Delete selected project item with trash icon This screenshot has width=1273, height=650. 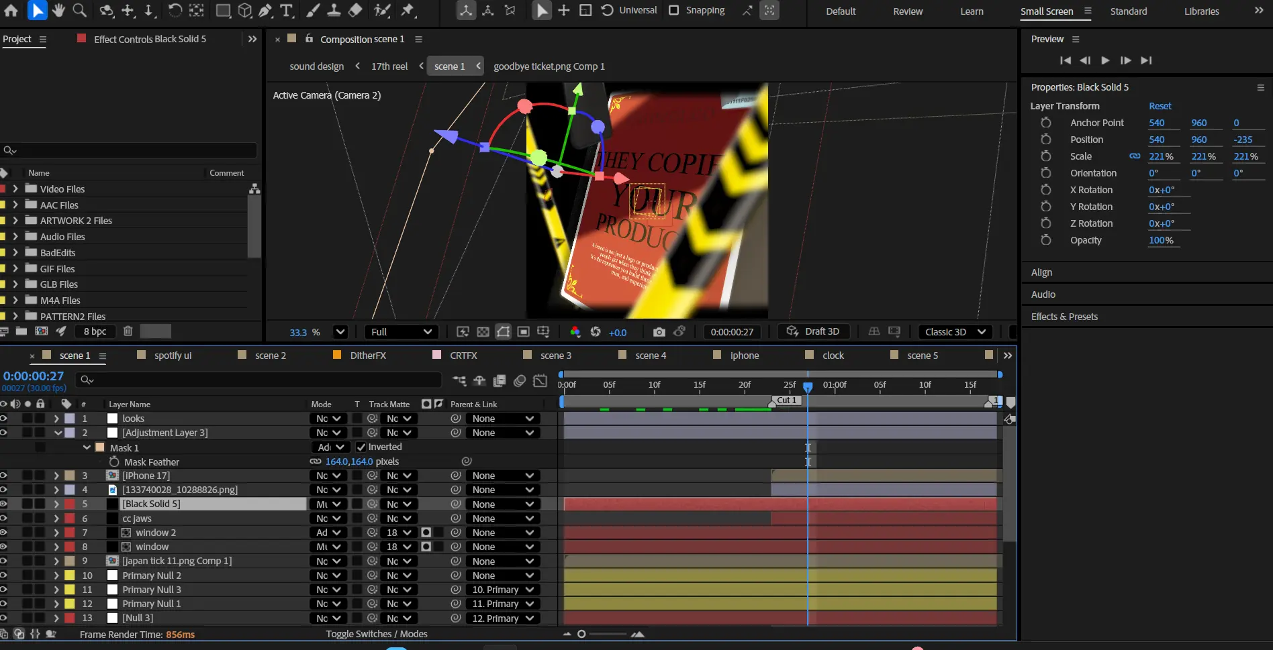128,331
